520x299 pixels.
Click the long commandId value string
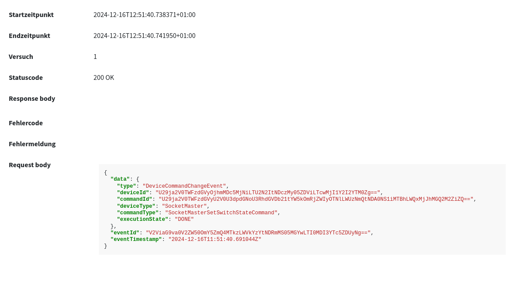[316, 199]
